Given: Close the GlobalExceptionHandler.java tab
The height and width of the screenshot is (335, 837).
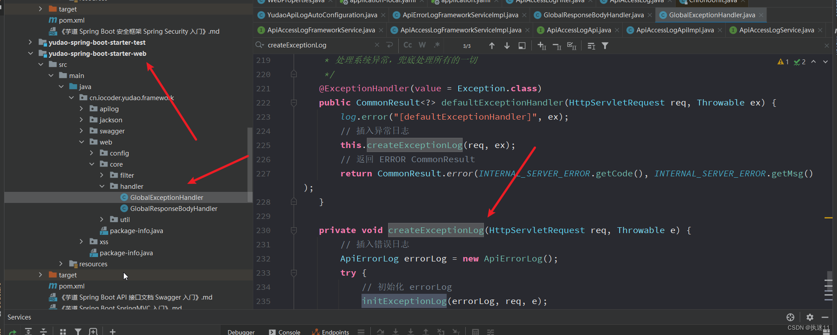Looking at the screenshot, I should [x=761, y=15].
